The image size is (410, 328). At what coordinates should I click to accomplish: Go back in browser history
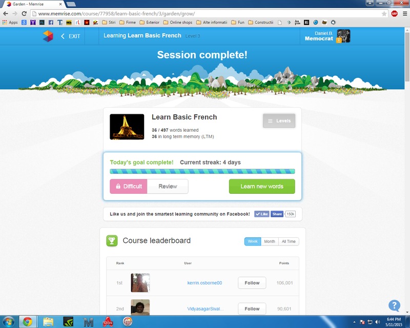[6, 14]
